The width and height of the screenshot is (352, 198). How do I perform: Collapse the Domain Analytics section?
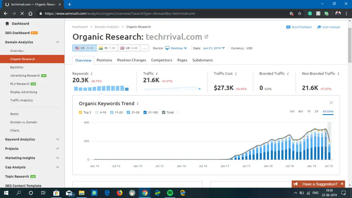58,42
